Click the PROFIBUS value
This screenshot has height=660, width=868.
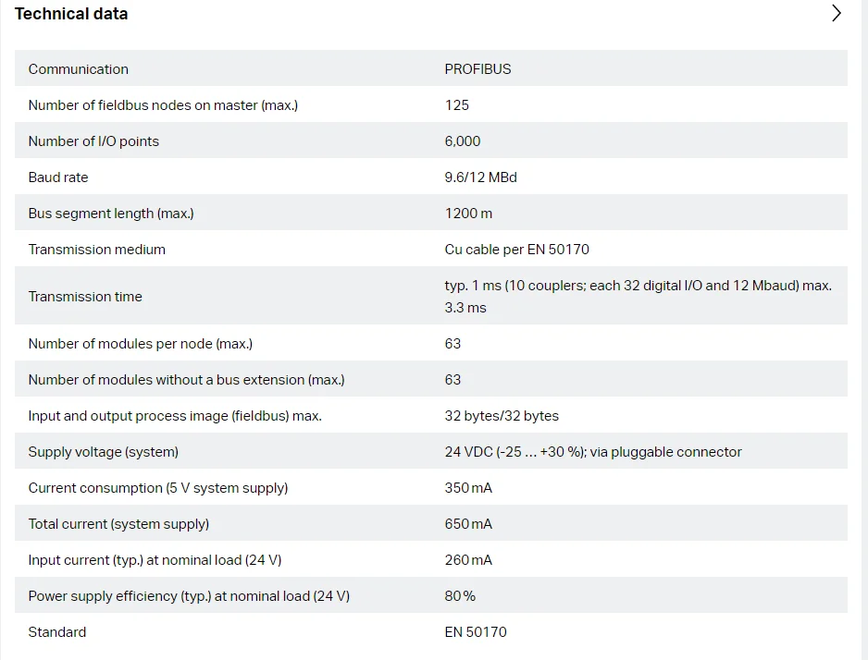click(477, 69)
